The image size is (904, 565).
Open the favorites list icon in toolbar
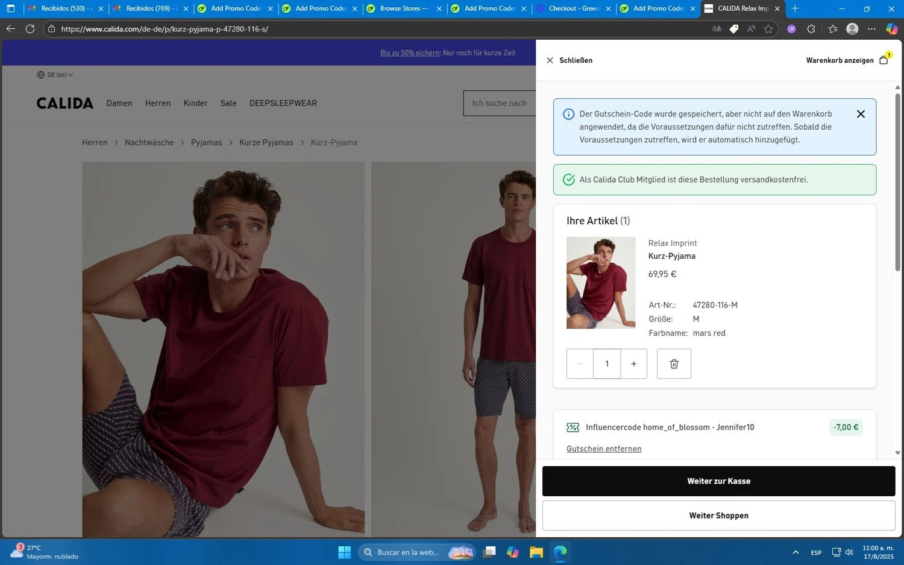[833, 28]
